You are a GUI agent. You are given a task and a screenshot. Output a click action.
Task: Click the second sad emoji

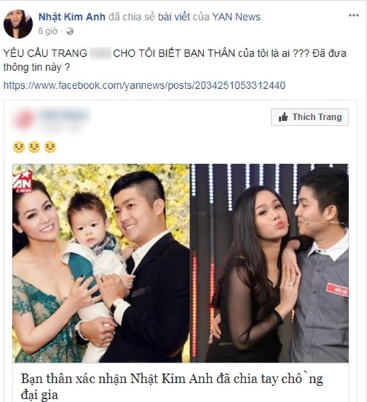click(35, 147)
